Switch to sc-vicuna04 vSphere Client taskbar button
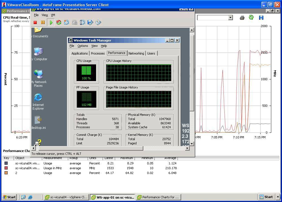Image resolution: width=282 pixels, height=202 pixels. coord(66,197)
